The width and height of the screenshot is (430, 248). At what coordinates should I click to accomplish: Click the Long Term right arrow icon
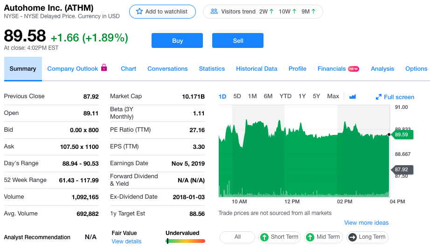(353, 237)
